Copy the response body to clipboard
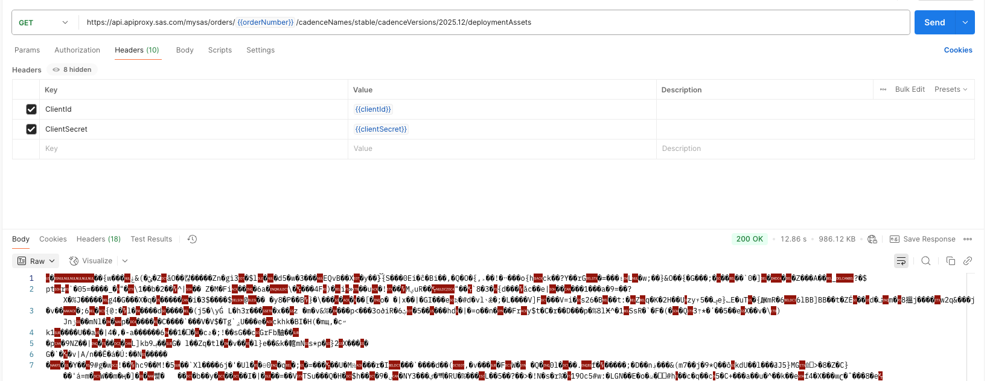This screenshot has height=381, width=987. [950, 261]
